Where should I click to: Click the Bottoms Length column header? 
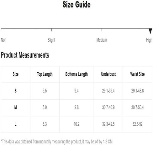[76, 74]
